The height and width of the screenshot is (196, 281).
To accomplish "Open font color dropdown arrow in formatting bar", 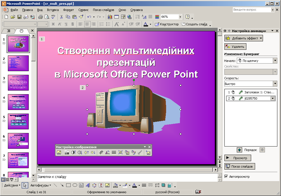I will (150, 24).
